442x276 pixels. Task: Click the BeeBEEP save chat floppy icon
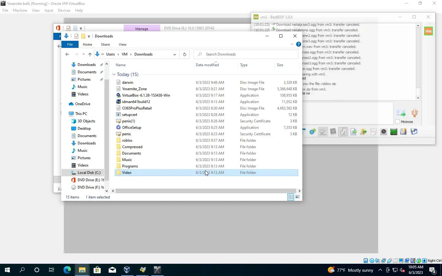[414, 132]
